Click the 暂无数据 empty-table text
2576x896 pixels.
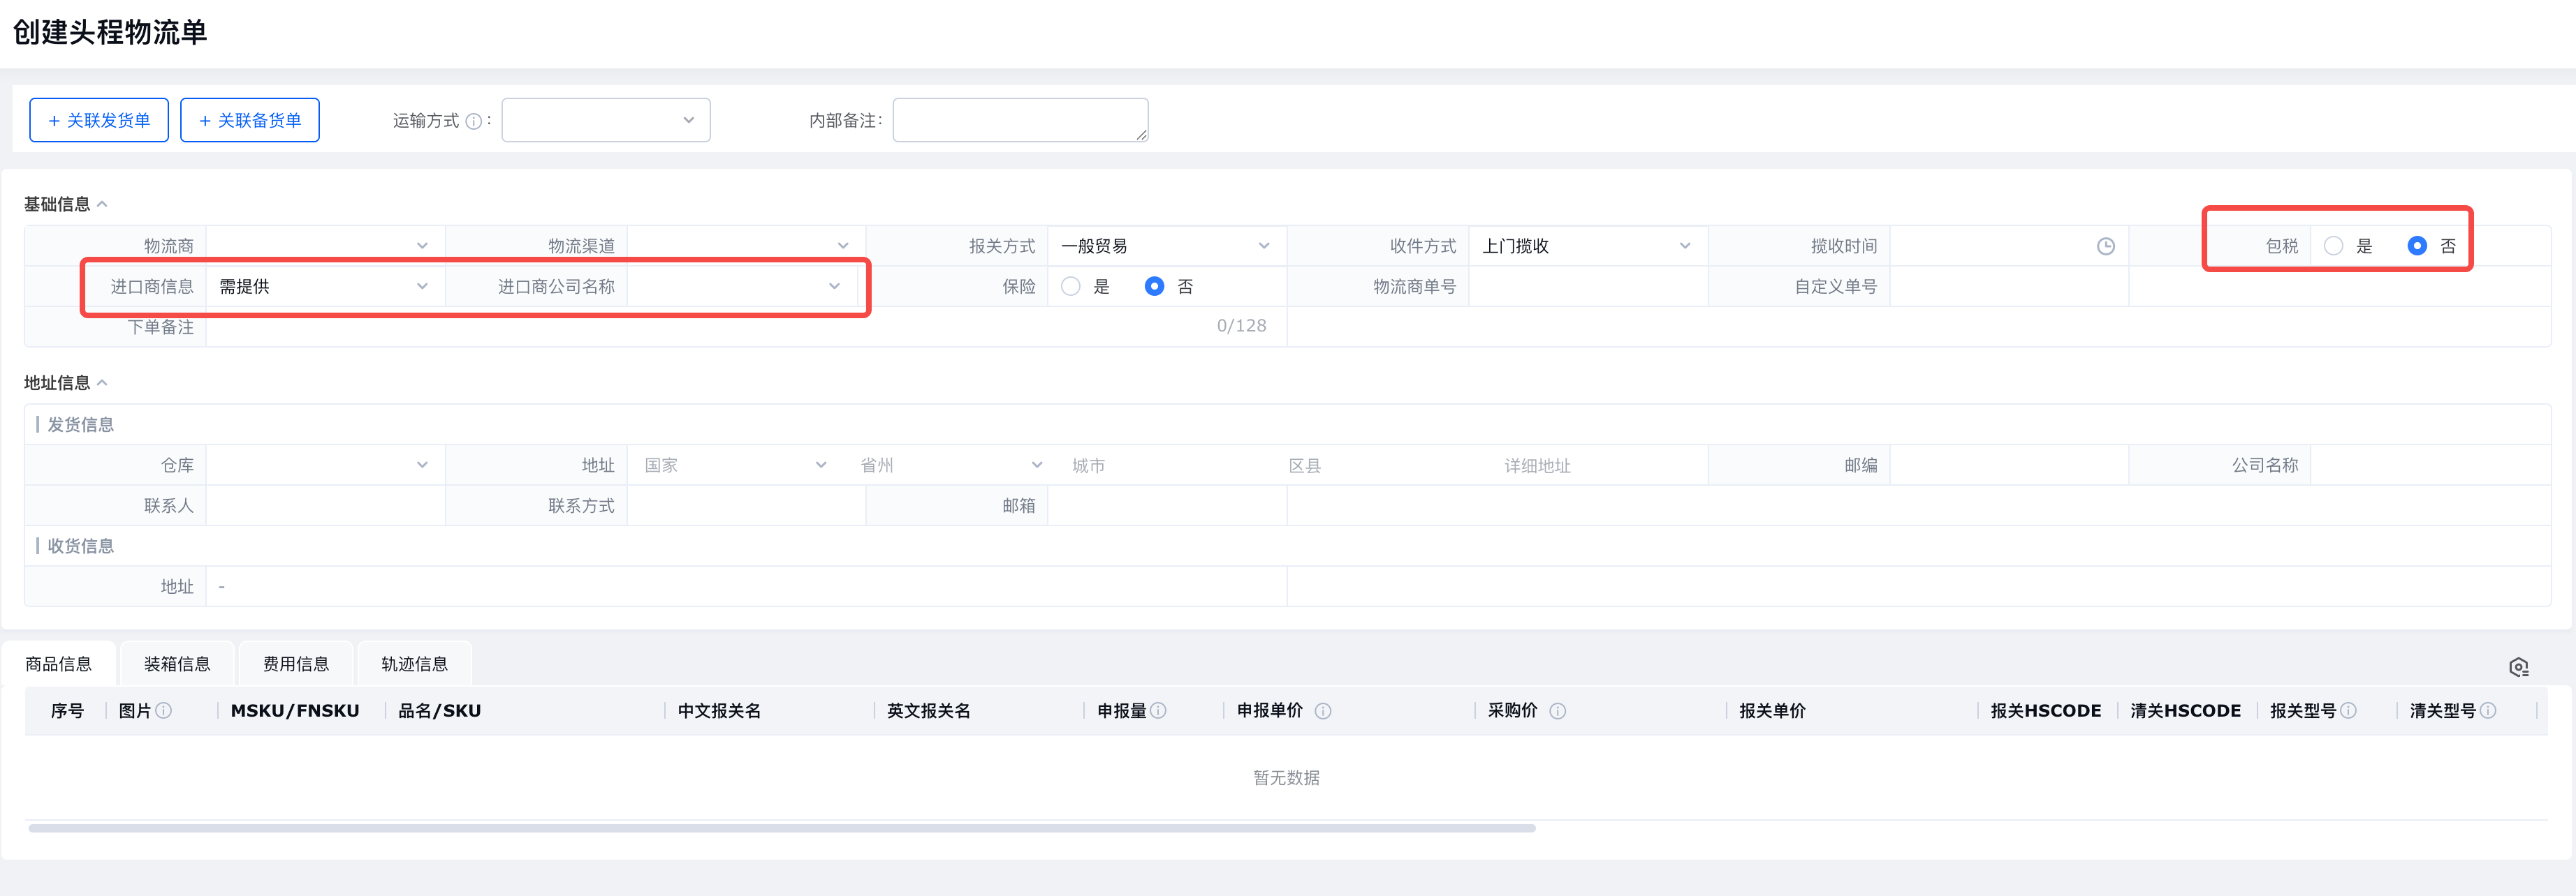(x=1286, y=777)
